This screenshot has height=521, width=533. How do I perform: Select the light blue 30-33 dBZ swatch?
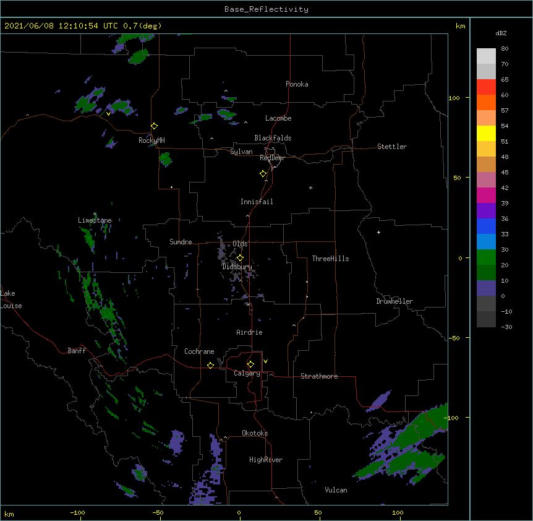pos(486,242)
